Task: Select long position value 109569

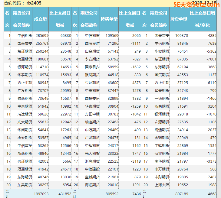Action: pyautogui.click(x=112, y=36)
